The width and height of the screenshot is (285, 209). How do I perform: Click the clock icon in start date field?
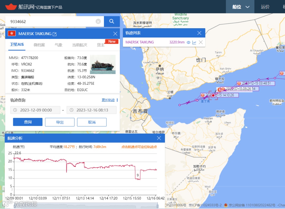(x=15, y=110)
